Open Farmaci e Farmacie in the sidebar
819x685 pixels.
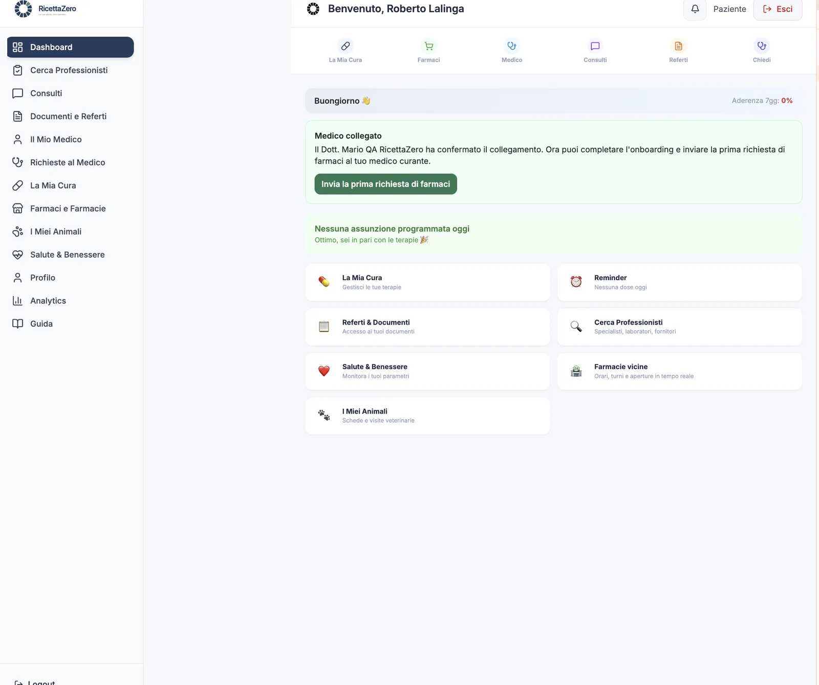tap(71, 208)
